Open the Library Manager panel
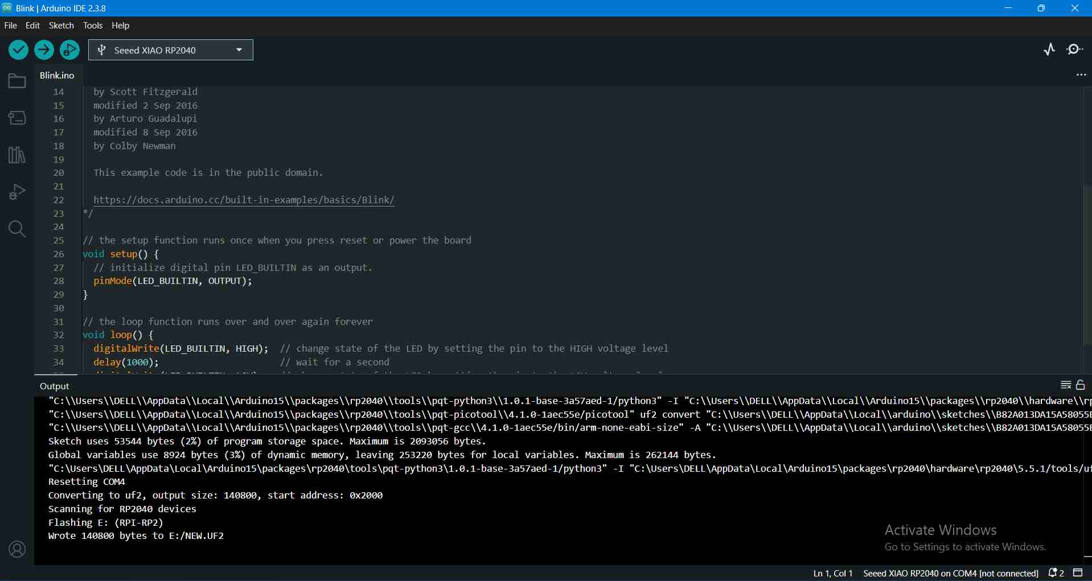The height and width of the screenshot is (581, 1092). [x=17, y=155]
